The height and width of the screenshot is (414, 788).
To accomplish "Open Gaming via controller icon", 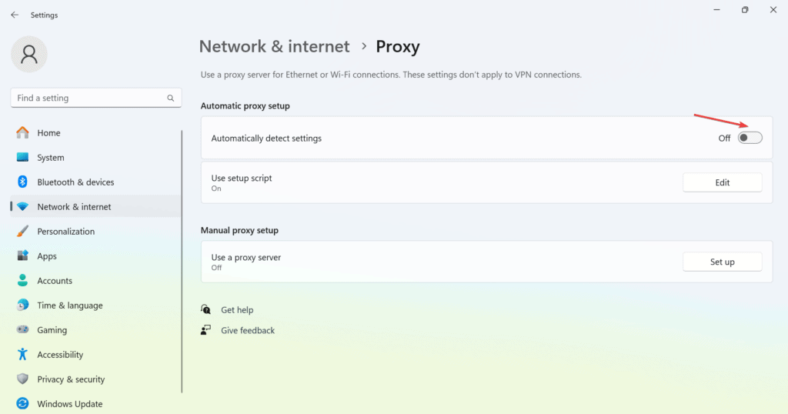I will tap(22, 330).
